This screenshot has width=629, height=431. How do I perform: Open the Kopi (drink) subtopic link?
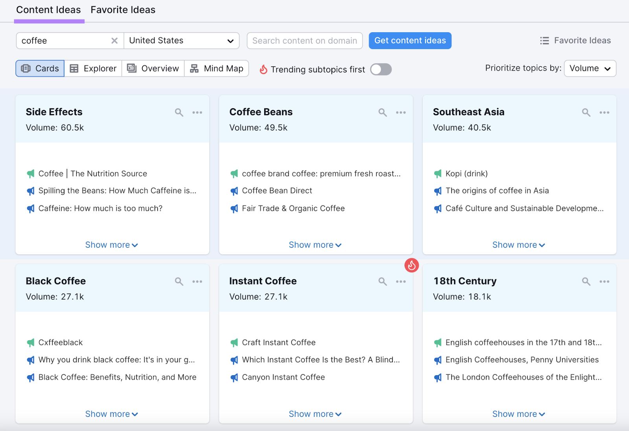coord(467,173)
